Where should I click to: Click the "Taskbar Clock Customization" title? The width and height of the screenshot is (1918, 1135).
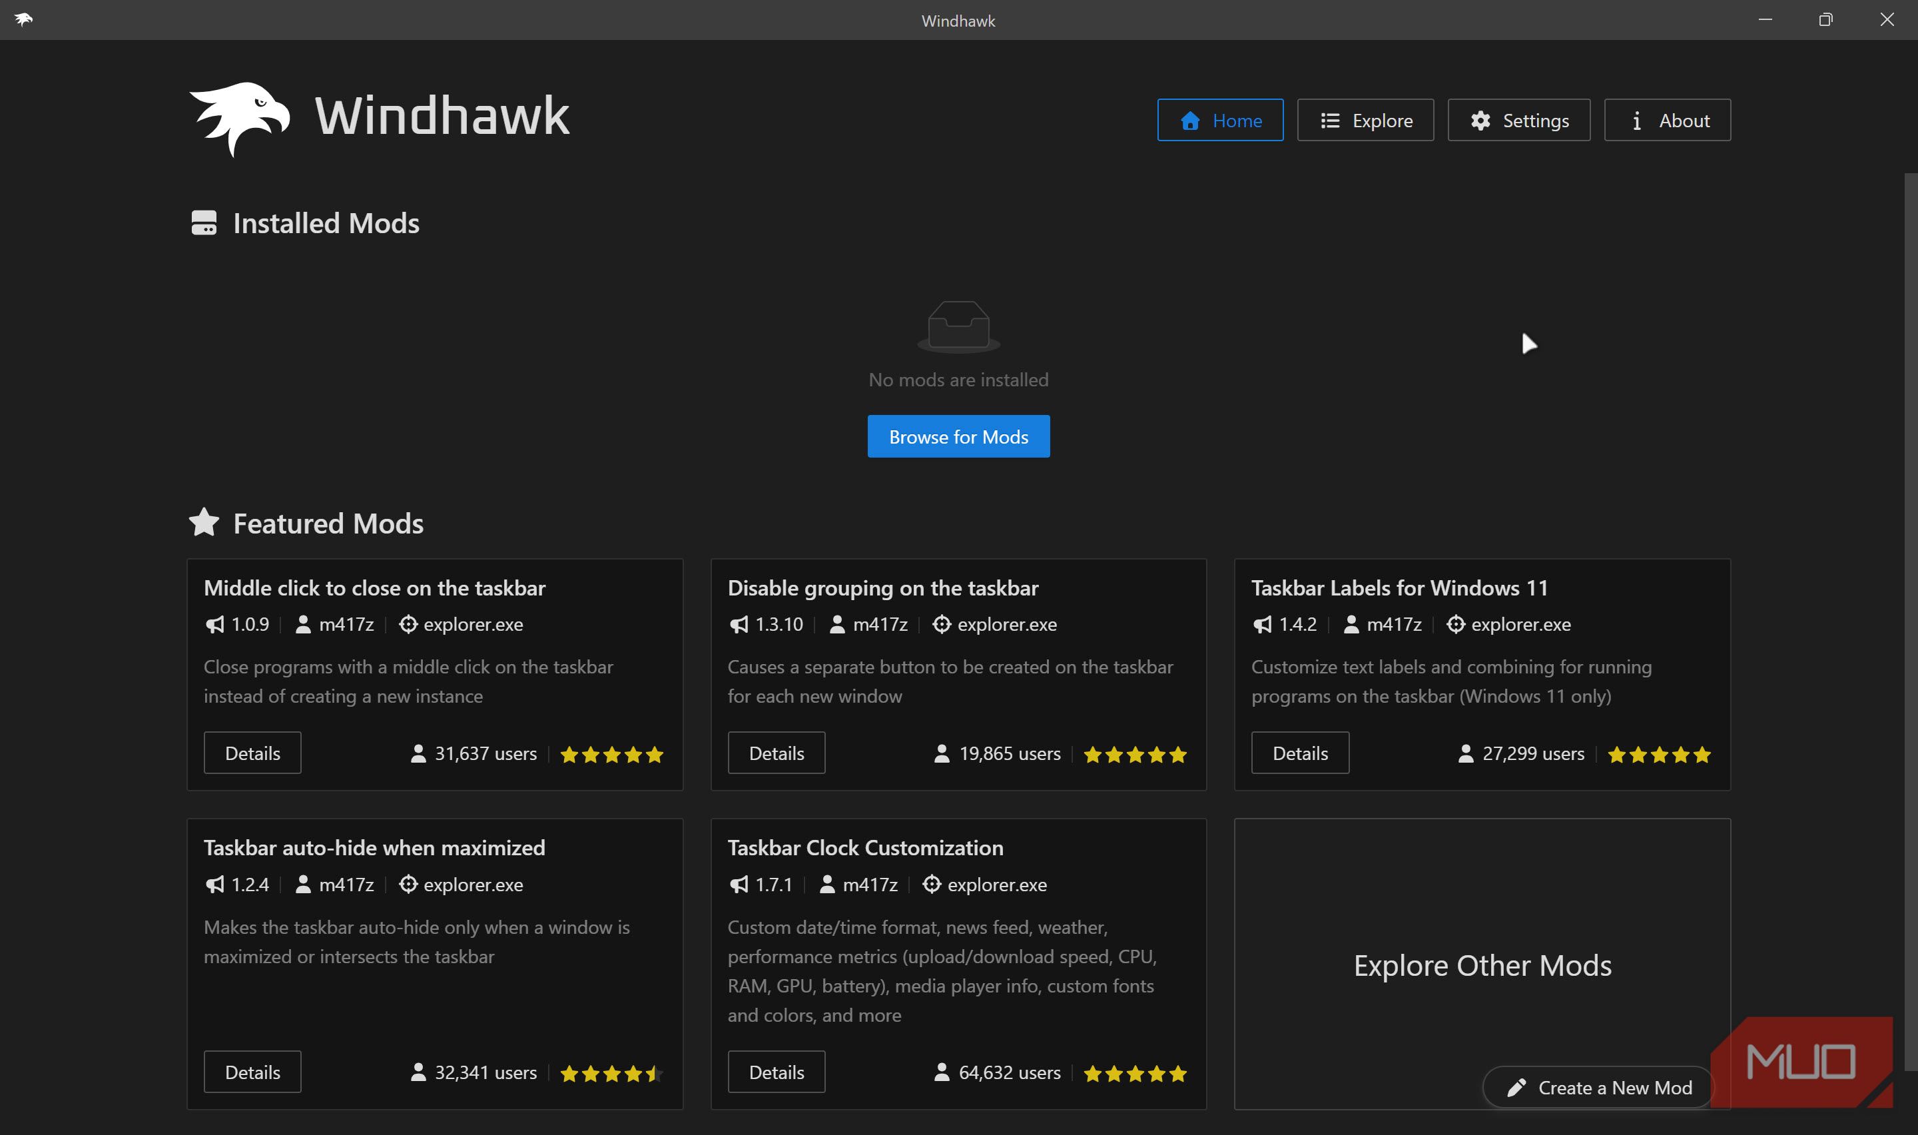(x=865, y=847)
